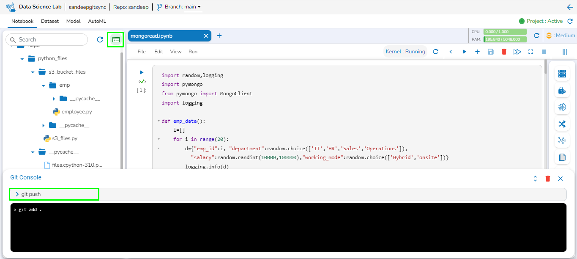Open the Run menu

click(x=193, y=52)
